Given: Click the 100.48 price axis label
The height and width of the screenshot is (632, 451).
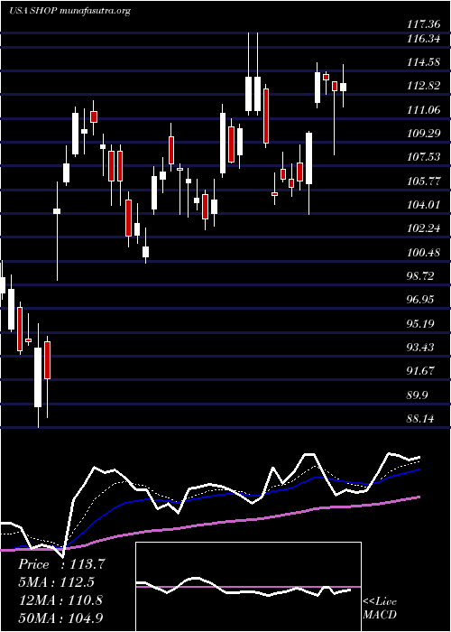Looking at the screenshot, I should click(x=424, y=253).
